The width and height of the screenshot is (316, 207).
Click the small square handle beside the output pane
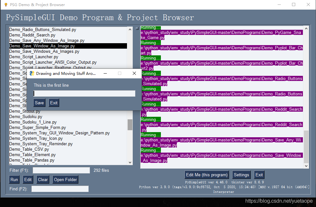tap(137, 28)
